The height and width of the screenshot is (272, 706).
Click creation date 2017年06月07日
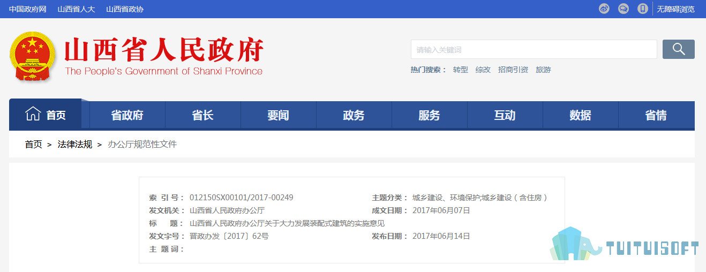click(x=441, y=210)
